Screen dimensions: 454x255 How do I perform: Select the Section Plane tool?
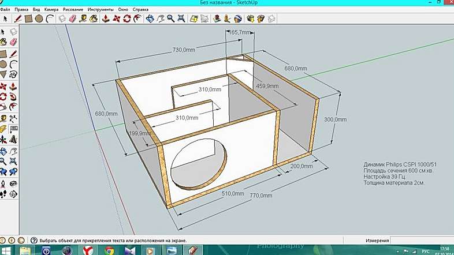[13, 194]
